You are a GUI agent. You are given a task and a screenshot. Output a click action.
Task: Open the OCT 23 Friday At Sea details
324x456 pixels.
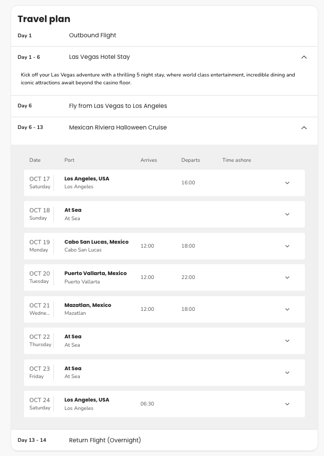287,372
